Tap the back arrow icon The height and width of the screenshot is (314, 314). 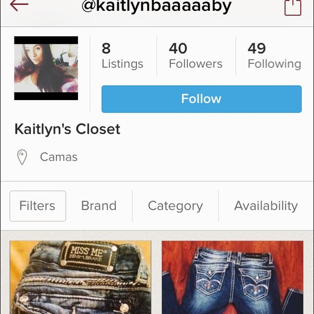(19, 5)
